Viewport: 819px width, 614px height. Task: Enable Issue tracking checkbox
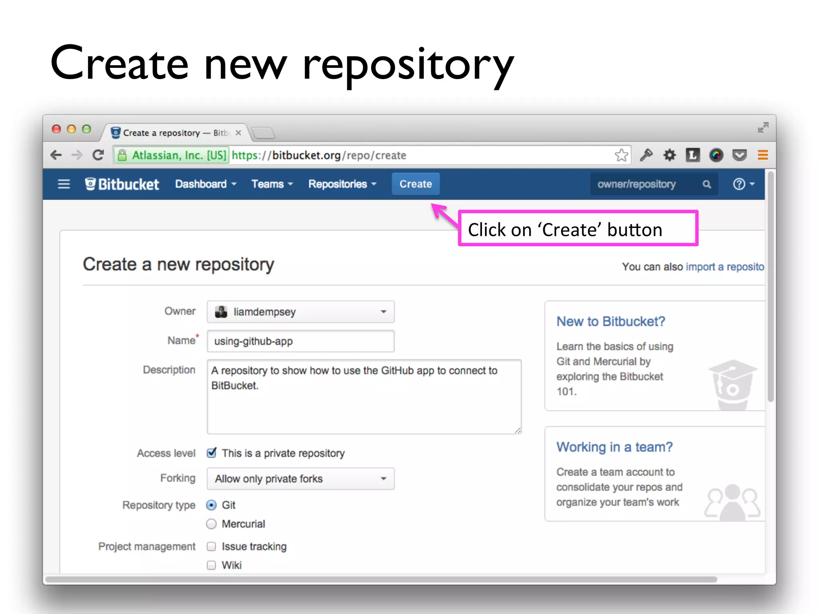coord(212,546)
